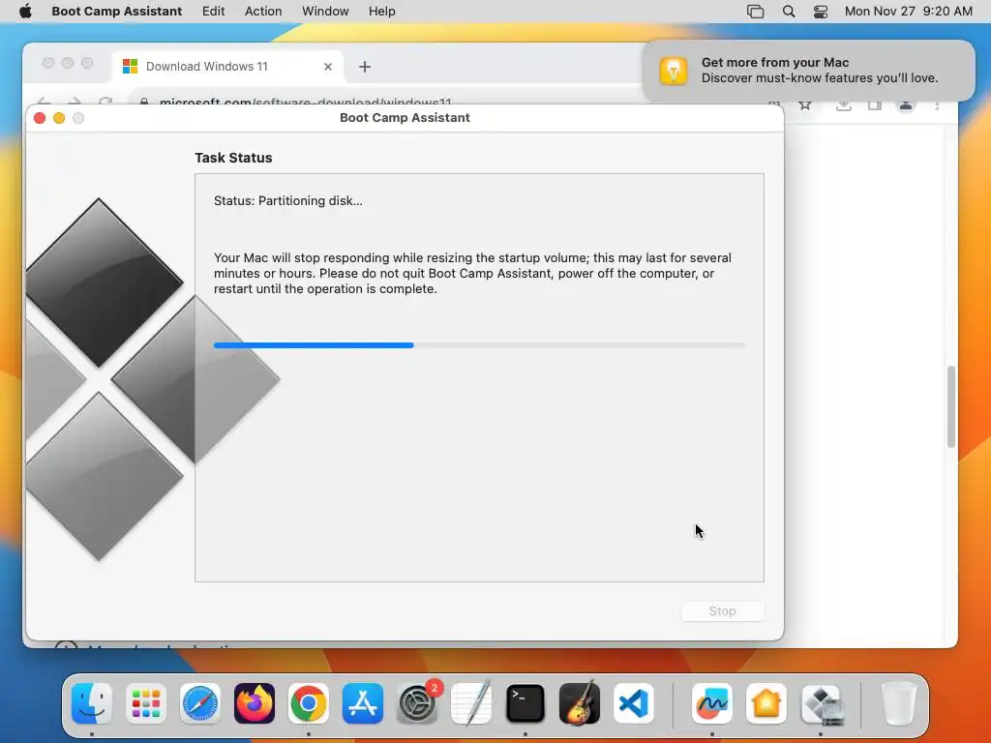Viewport: 991px width, 743px height.
Task: Open Finder from the Dock
Action: pos(92,703)
